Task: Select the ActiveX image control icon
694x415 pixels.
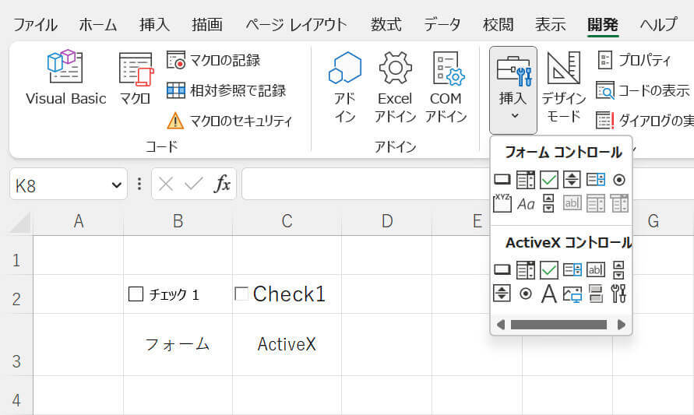Action: [572, 294]
